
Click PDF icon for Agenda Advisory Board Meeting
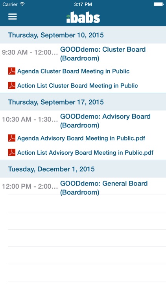[x=12, y=138]
